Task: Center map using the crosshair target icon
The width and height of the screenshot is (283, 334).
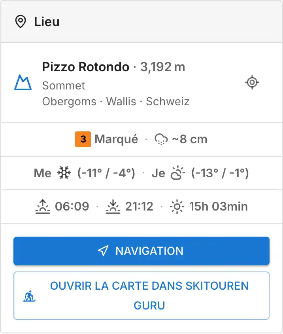Action: pos(252,82)
